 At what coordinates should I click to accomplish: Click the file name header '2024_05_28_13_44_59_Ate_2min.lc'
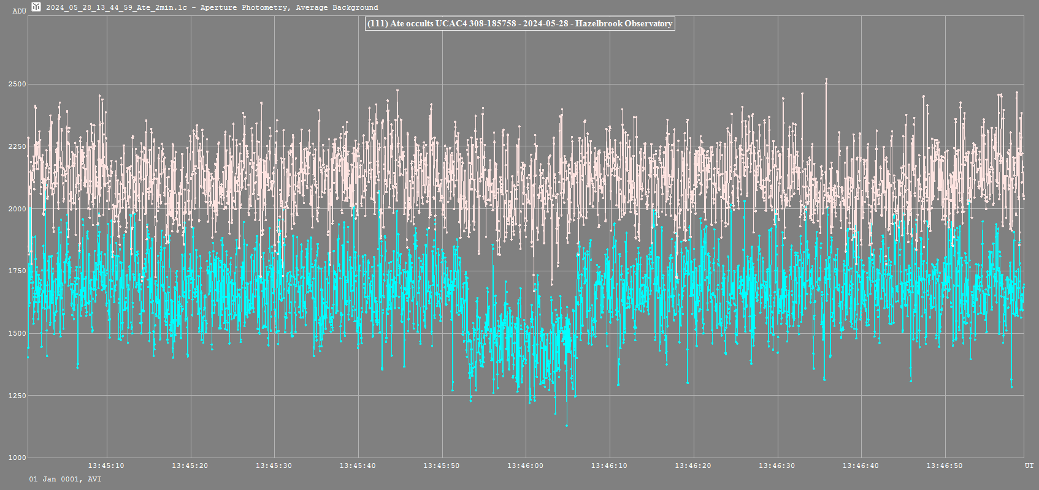[x=117, y=7]
